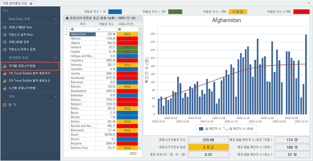The height and width of the screenshot is (161, 313).
Task: Click the 코로나19 안전성 column filter icon
Action: (119, 29)
